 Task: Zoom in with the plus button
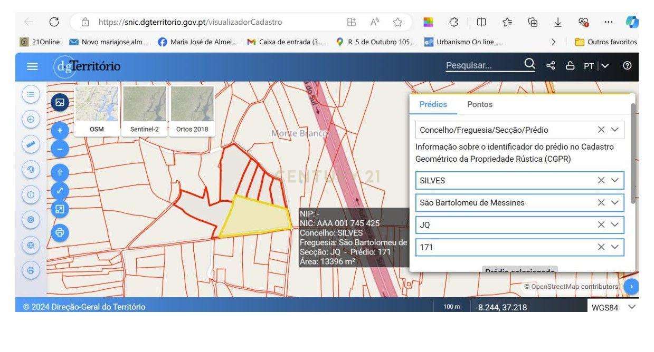[x=60, y=130]
